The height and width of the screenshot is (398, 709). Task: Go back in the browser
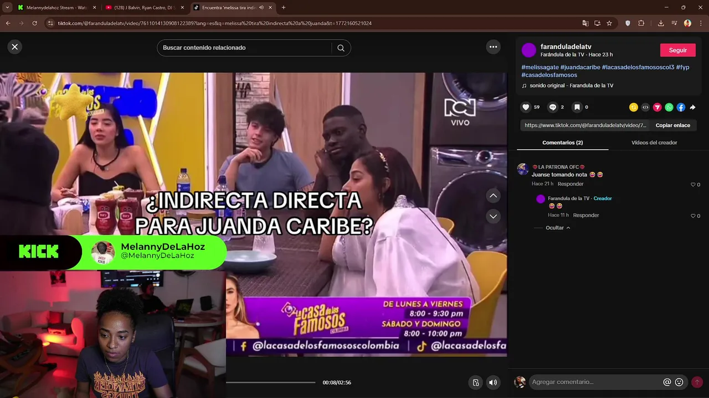click(x=8, y=23)
